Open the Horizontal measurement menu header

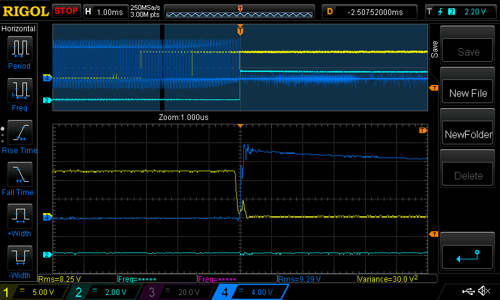pos(19,29)
